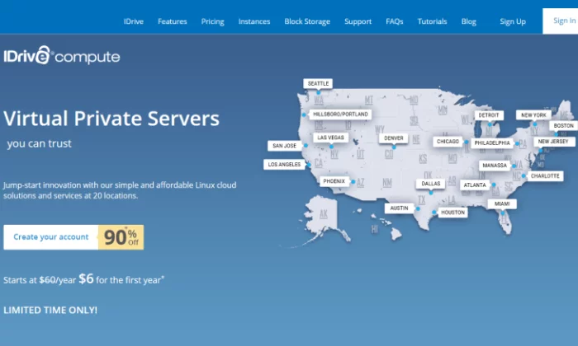Screen dimensions: 578x346
Task: Click the Philadelphia location label
Action: (492, 143)
